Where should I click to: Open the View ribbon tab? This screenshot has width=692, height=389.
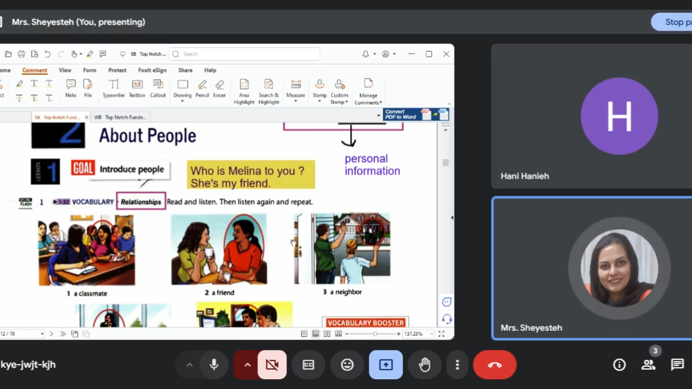(x=65, y=70)
